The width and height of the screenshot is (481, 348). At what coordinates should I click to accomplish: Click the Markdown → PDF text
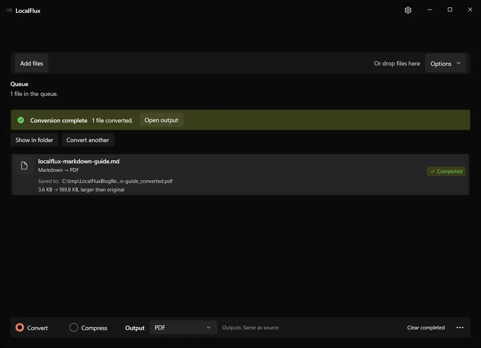point(59,170)
